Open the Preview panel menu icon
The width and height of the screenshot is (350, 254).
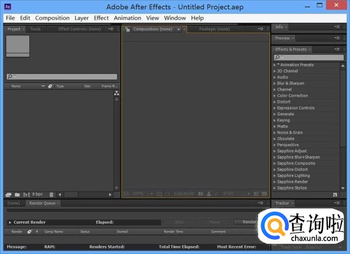coord(337,38)
